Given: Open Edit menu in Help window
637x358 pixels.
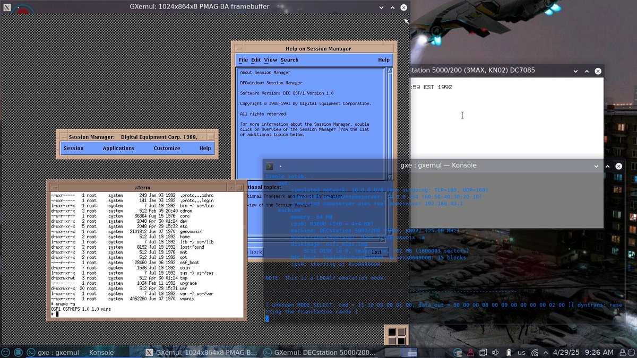Looking at the screenshot, I should click(x=256, y=60).
